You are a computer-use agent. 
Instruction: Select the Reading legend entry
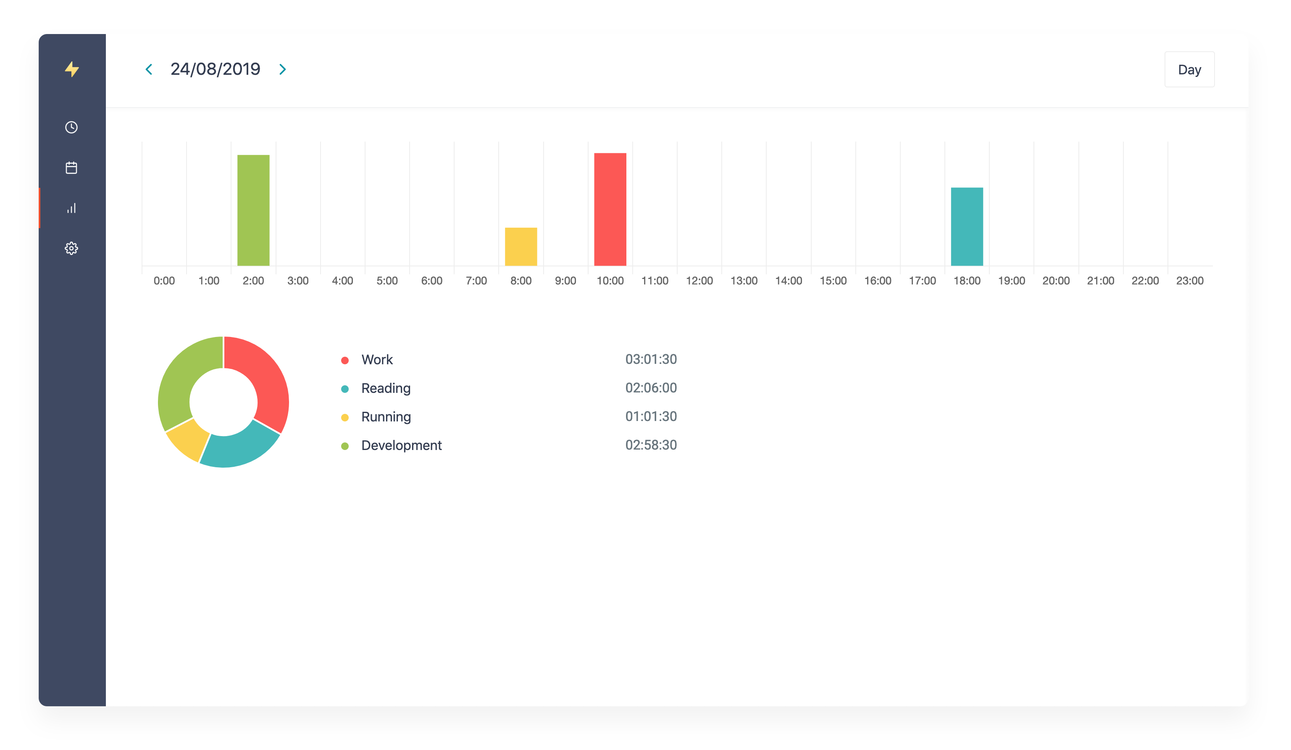pos(385,388)
